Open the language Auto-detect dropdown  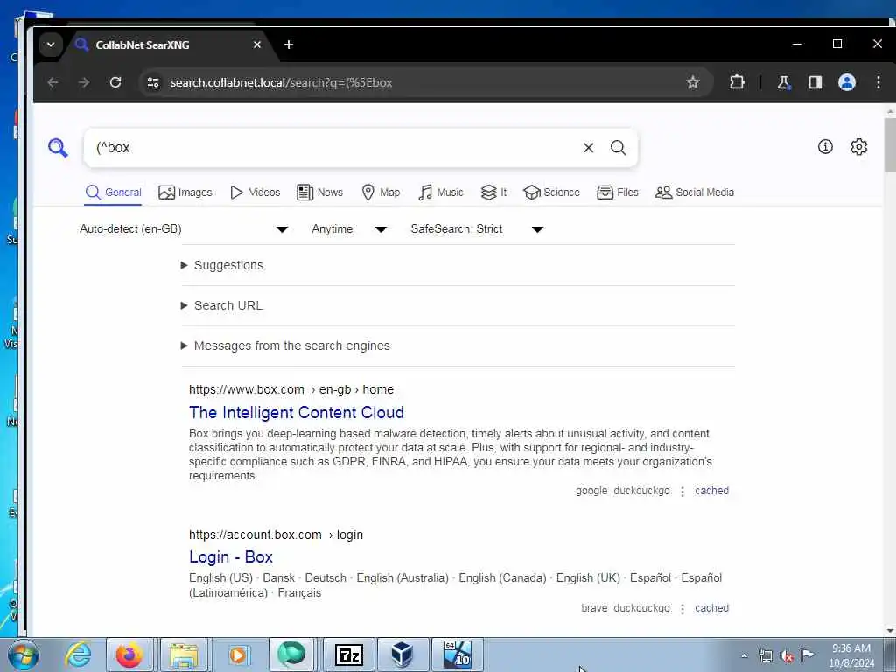point(183,229)
